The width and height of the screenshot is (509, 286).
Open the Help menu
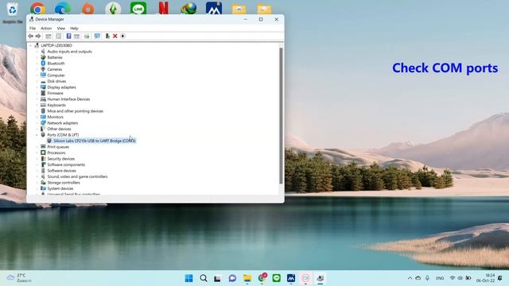[x=74, y=29]
